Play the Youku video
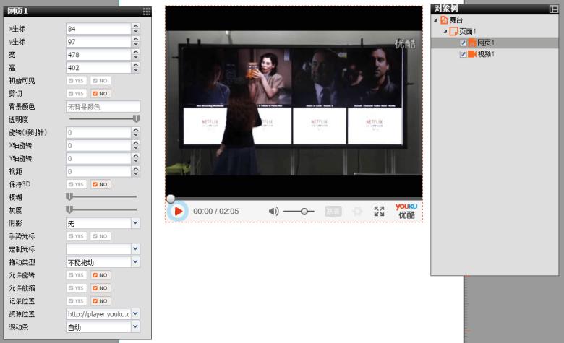The height and width of the screenshot is (343, 564). (x=177, y=211)
